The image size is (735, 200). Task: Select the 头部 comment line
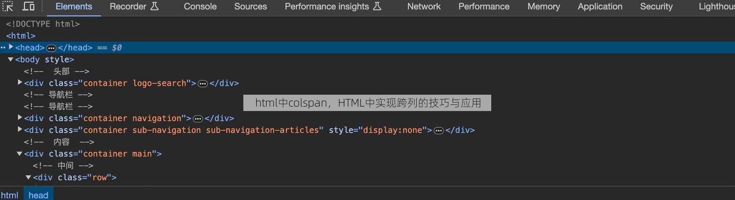pos(57,71)
